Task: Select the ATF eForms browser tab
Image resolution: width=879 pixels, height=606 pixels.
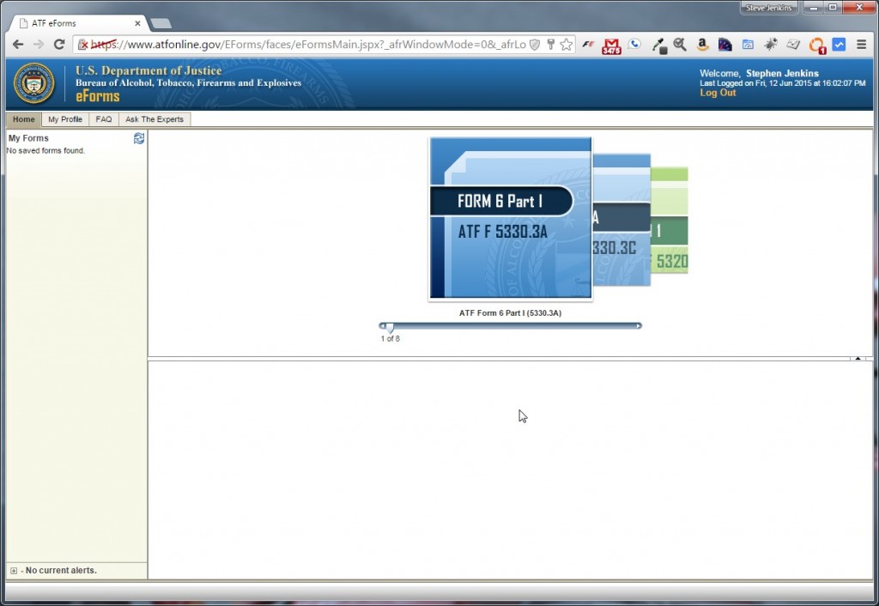Action: point(78,23)
